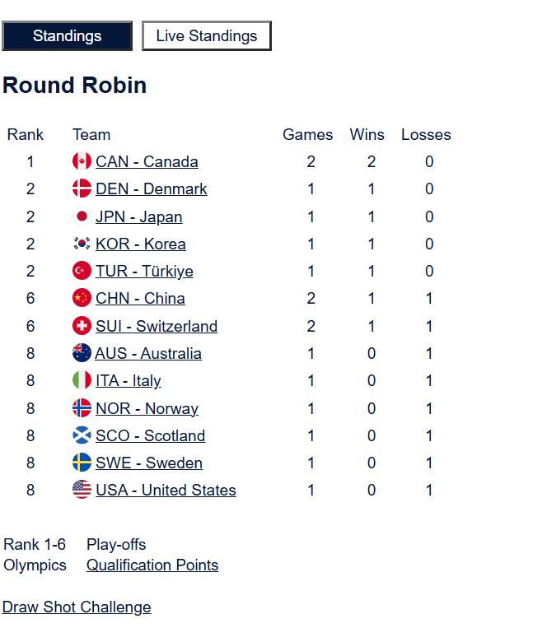Open the Live Standings tab
547x628 pixels.
click(207, 36)
